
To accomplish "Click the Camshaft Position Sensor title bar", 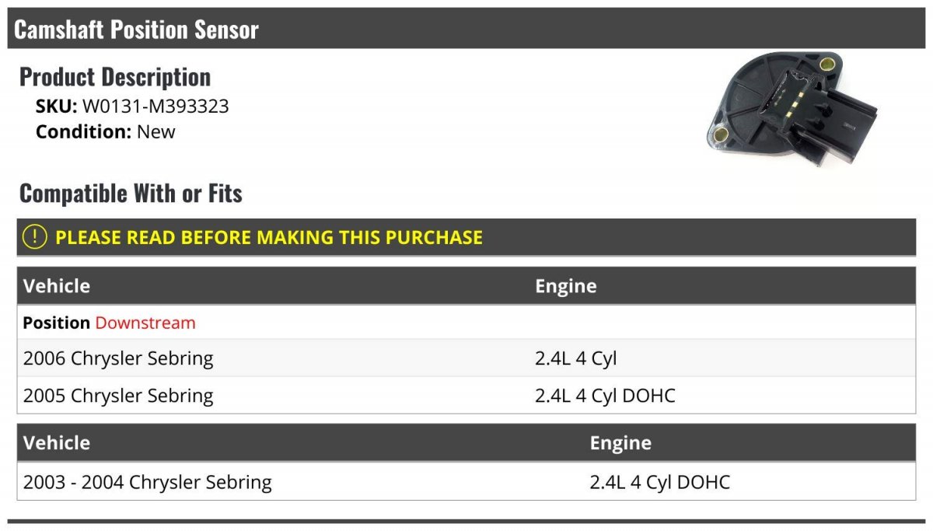I will pyautogui.click(x=466, y=29).
